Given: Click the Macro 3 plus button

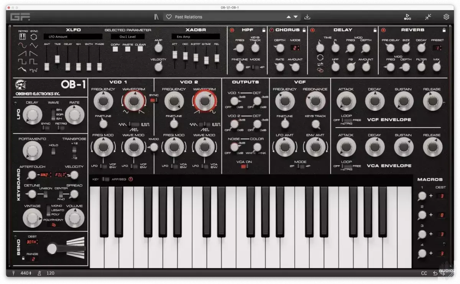Looking at the screenshot, I should click(431, 234).
